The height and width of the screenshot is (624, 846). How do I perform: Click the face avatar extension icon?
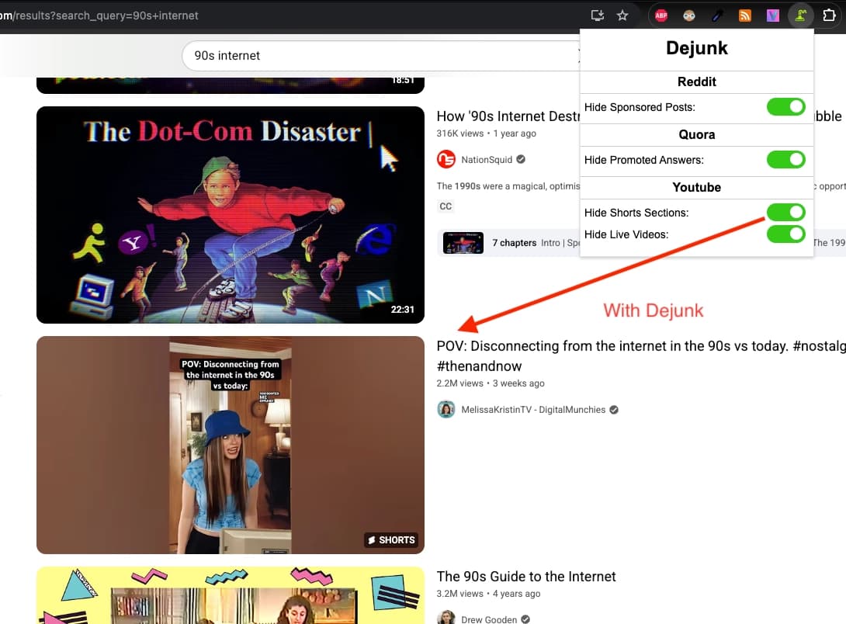(689, 15)
